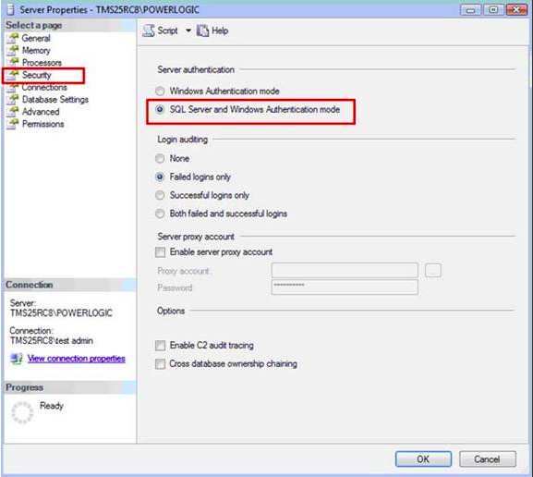Toggle Cross database ownership chaining
This screenshot has width=533, height=477.
(x=160, y=363)
